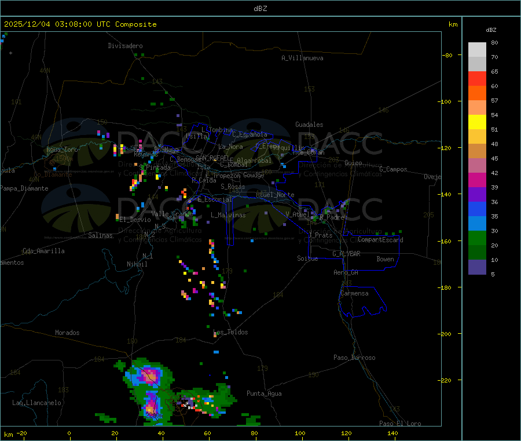
Task: Click the R_Padre location label
Action: pos(332,217)
